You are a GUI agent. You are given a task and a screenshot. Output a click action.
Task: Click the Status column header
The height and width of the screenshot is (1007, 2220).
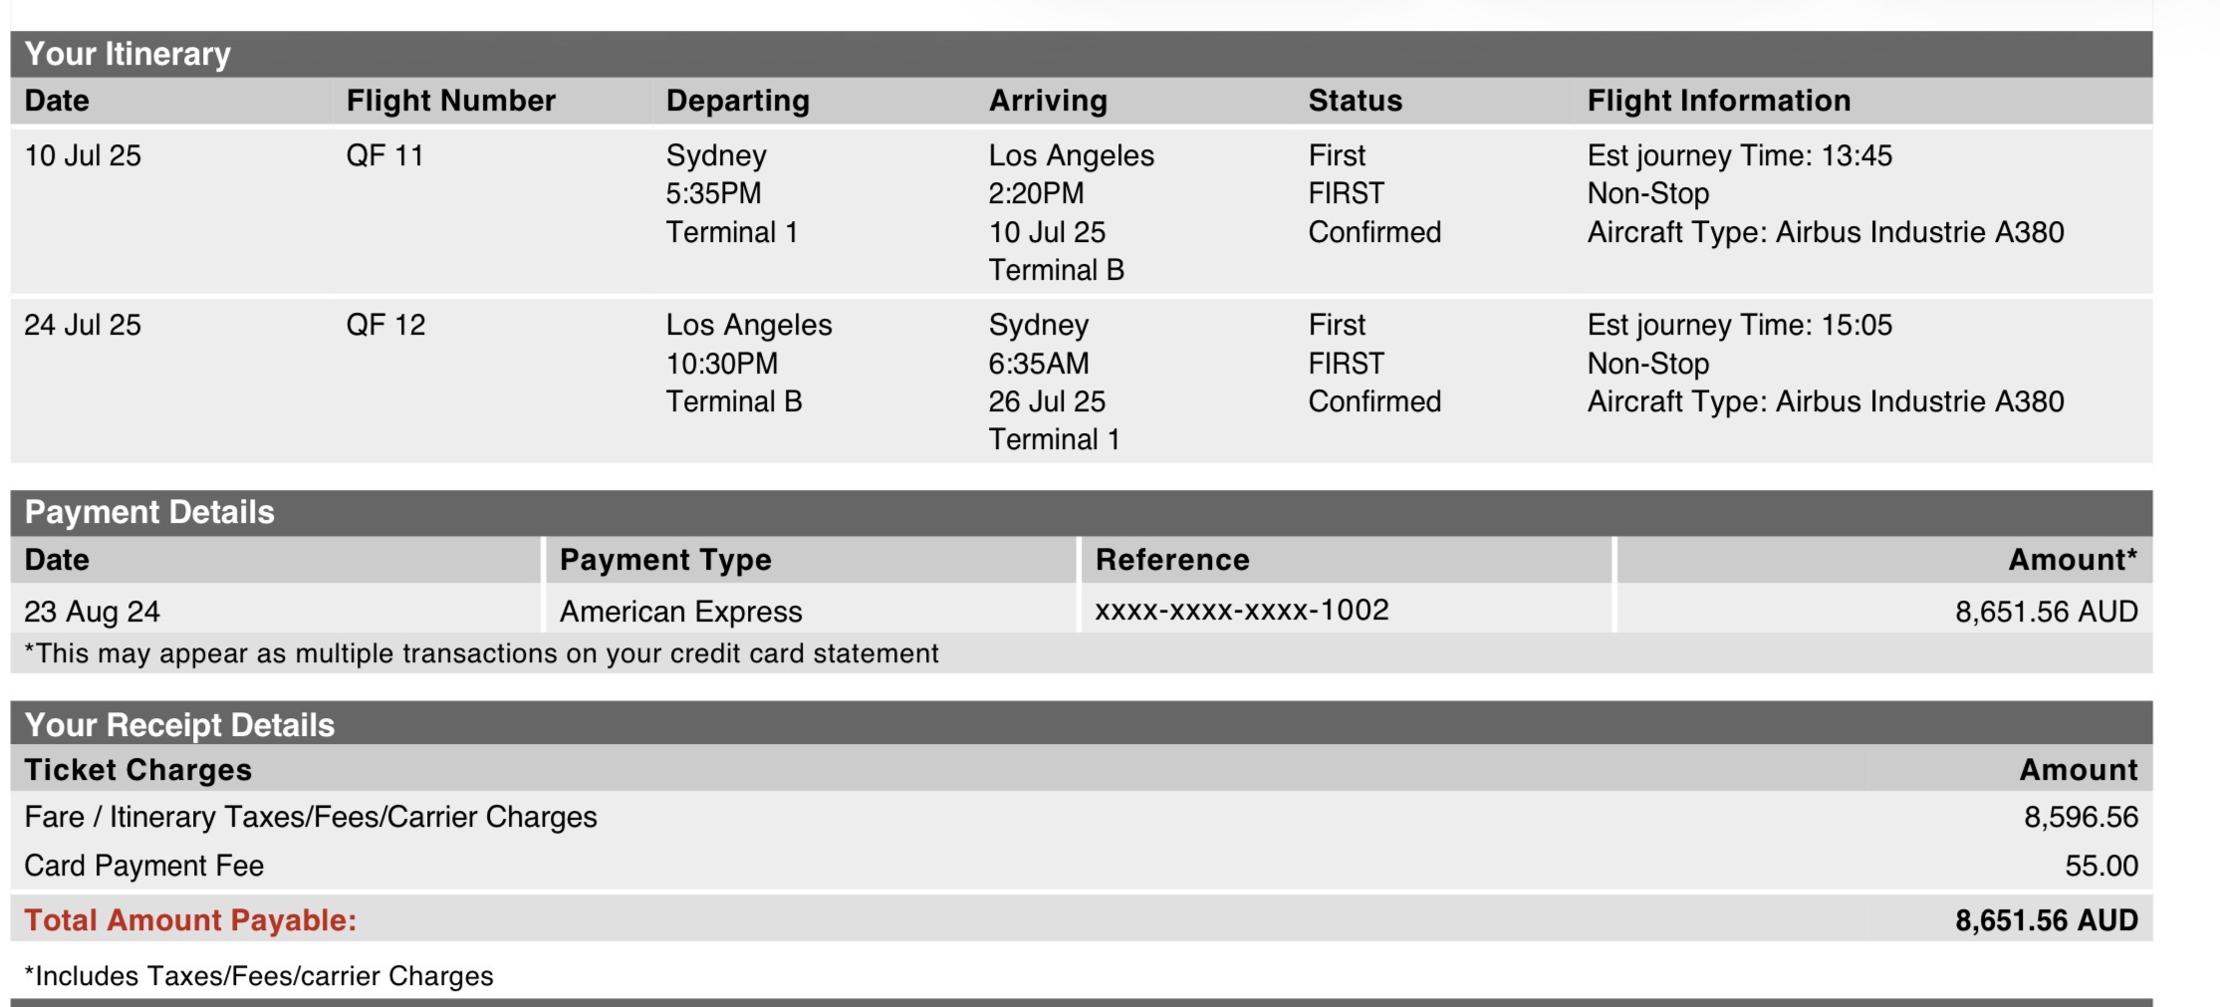tap(1355, 101)
